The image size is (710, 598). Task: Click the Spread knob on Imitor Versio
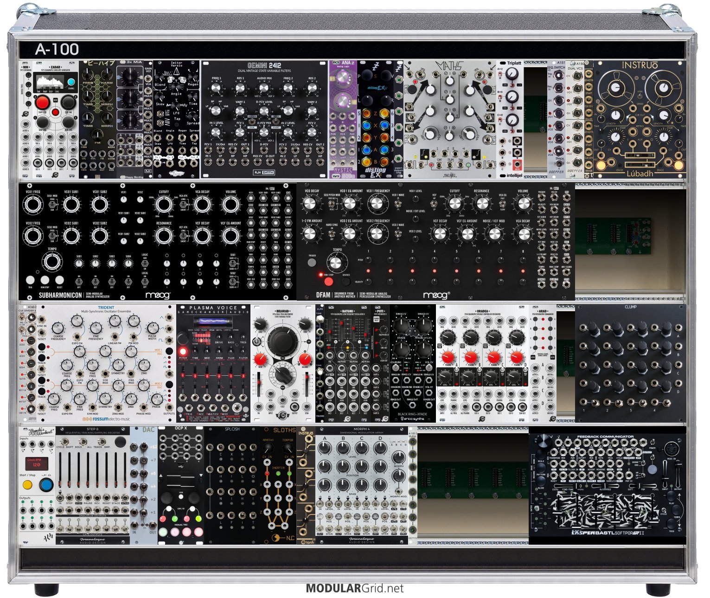193,116
